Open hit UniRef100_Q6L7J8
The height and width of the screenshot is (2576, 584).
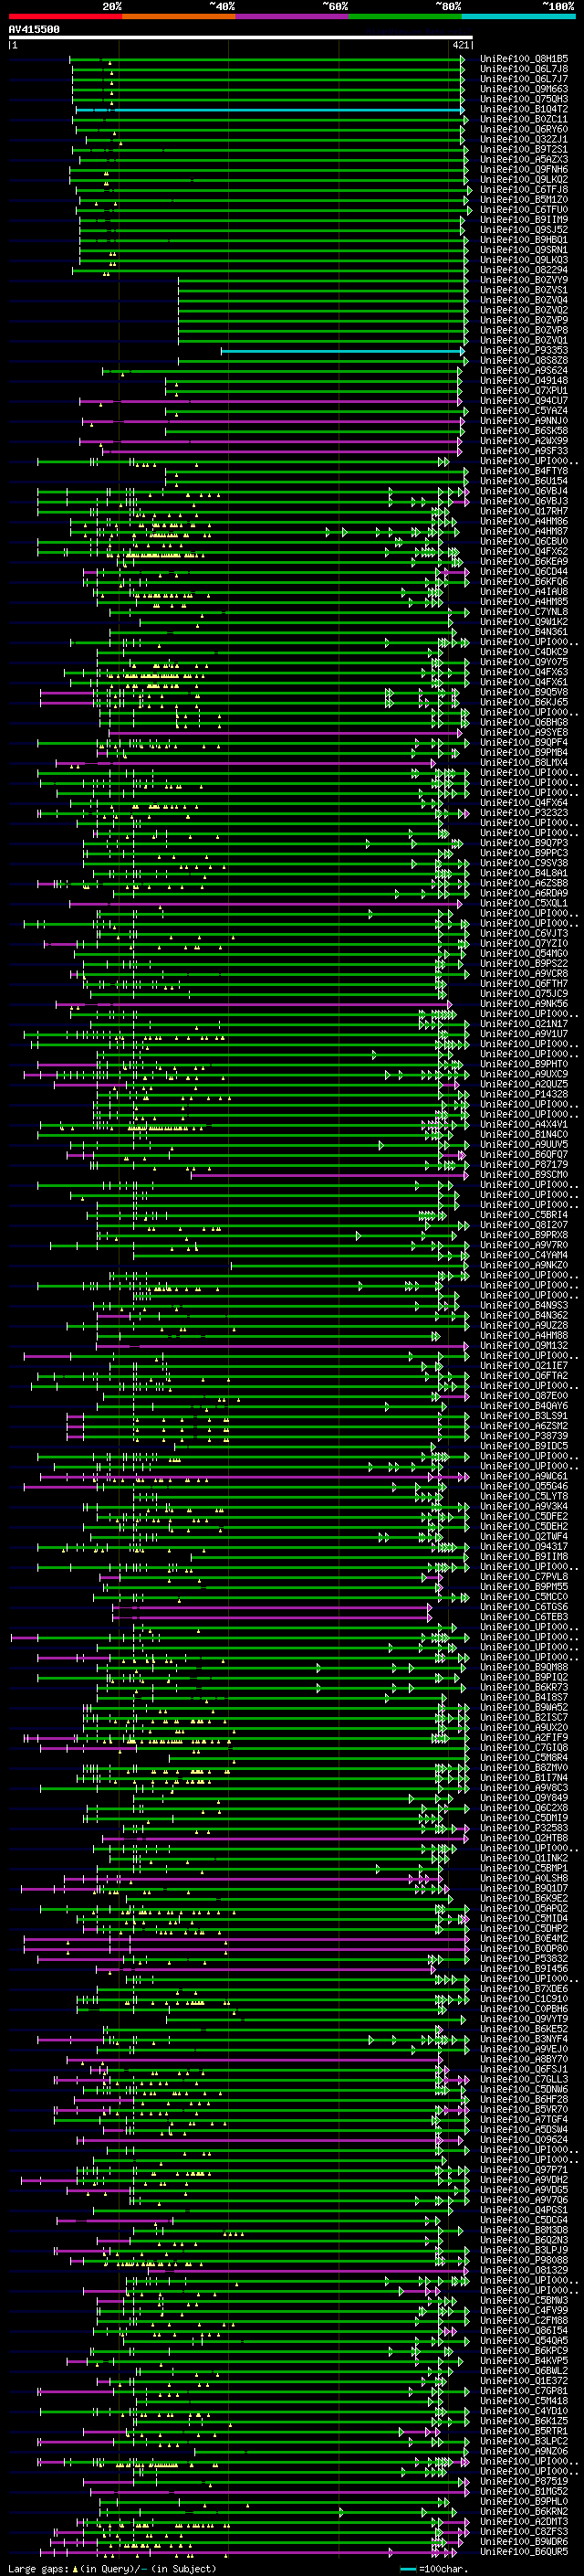[524, 69]
